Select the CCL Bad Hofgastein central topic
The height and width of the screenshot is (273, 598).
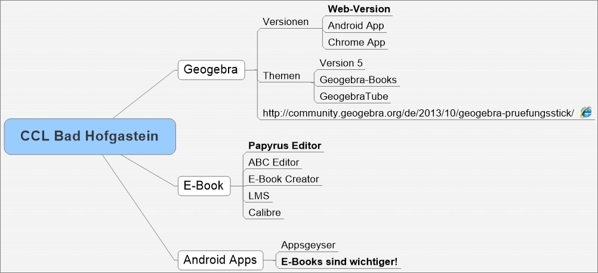[x=90, y=136]
